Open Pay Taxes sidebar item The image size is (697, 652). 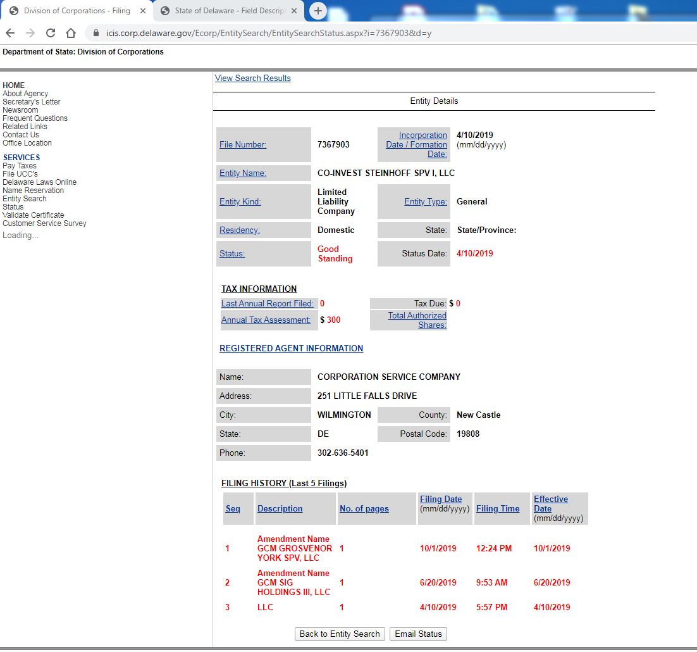20,165
